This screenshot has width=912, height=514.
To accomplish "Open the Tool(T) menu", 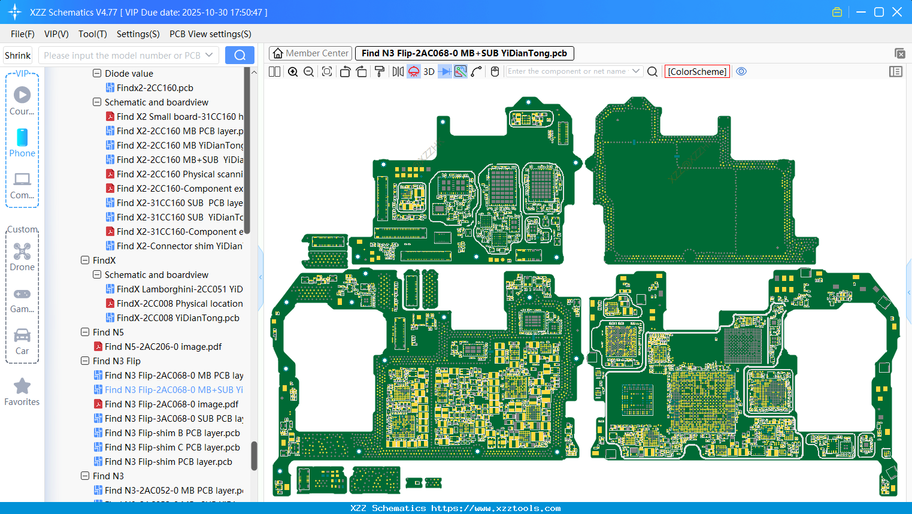I will point(92,34).
